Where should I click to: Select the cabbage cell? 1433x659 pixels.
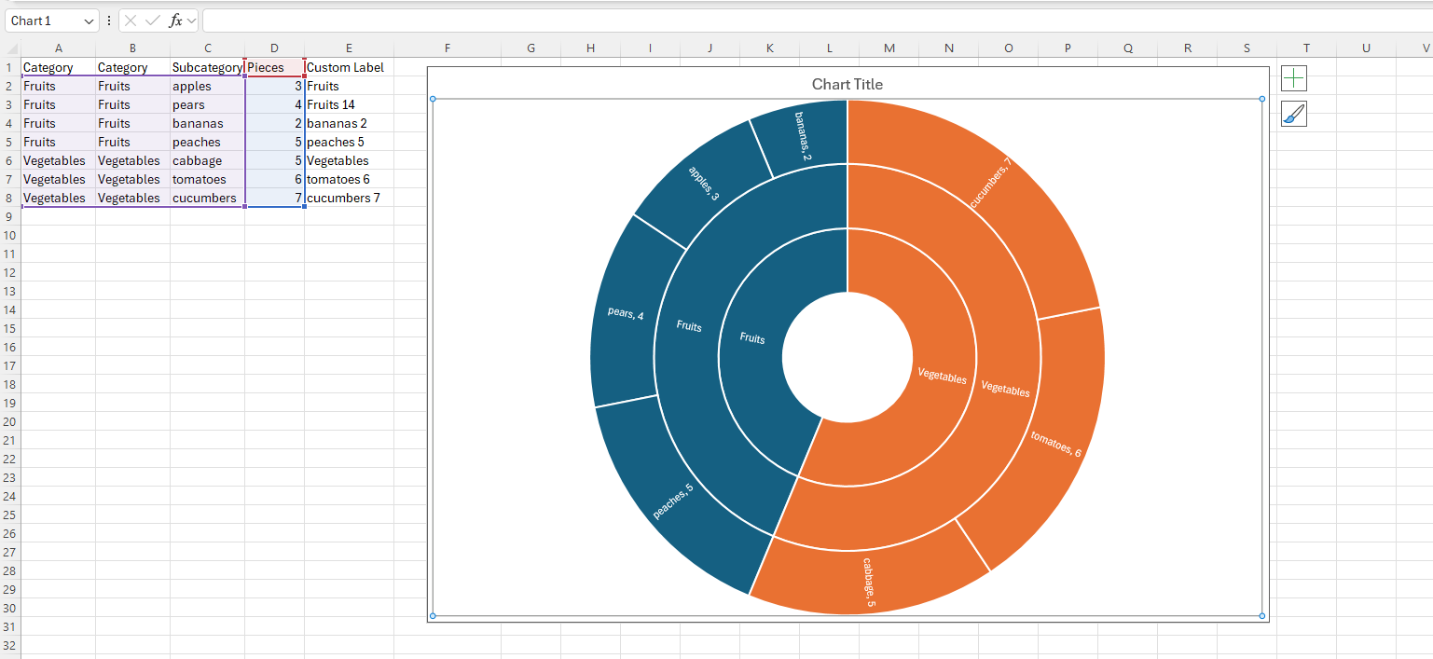tap(207, 160)
